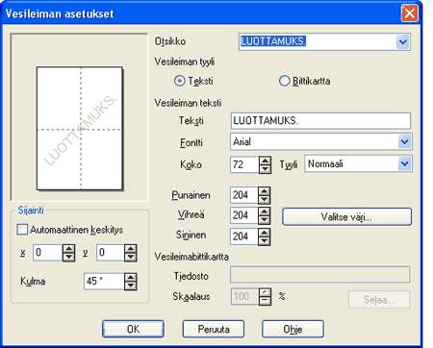Increase the y position value
The height and width of the screenshot is (348, 433).
(x=131, y=249)
